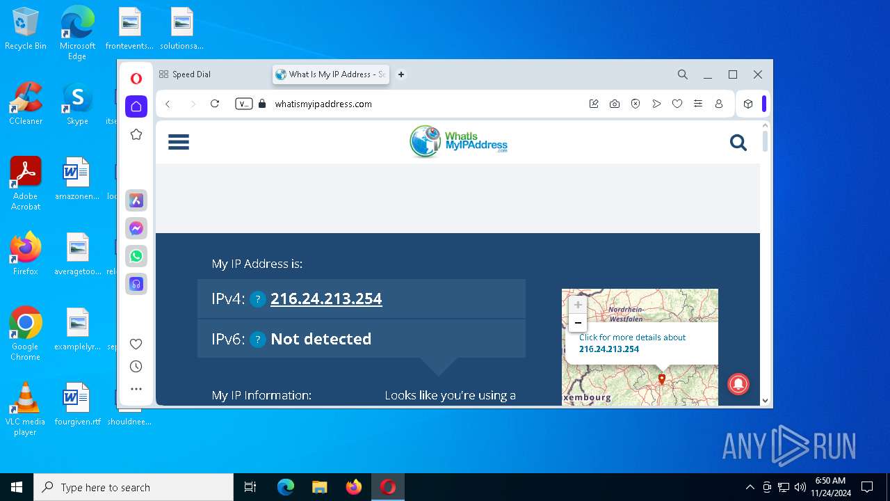Open the IPv4 address 216.24.213.254 link
This screenshot has width=890, height=501.
pos(326,299)
